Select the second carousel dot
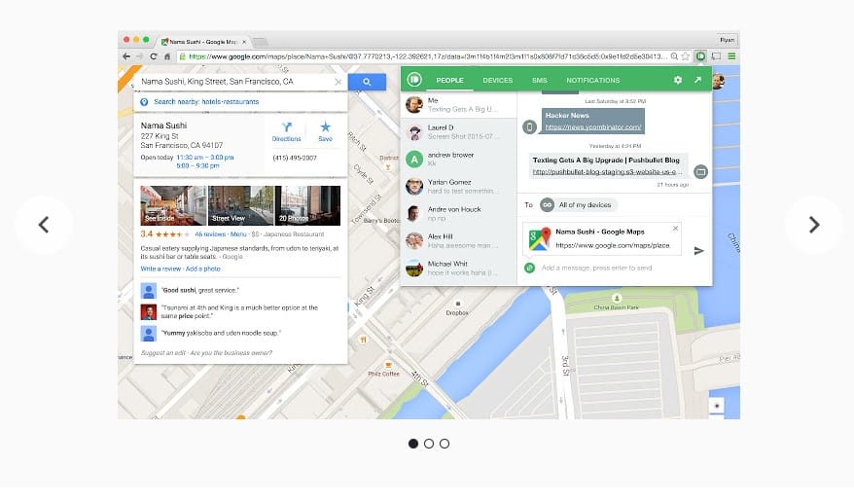 coord(429,444)
